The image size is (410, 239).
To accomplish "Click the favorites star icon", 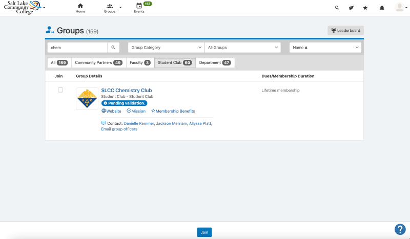I will 365,8.
